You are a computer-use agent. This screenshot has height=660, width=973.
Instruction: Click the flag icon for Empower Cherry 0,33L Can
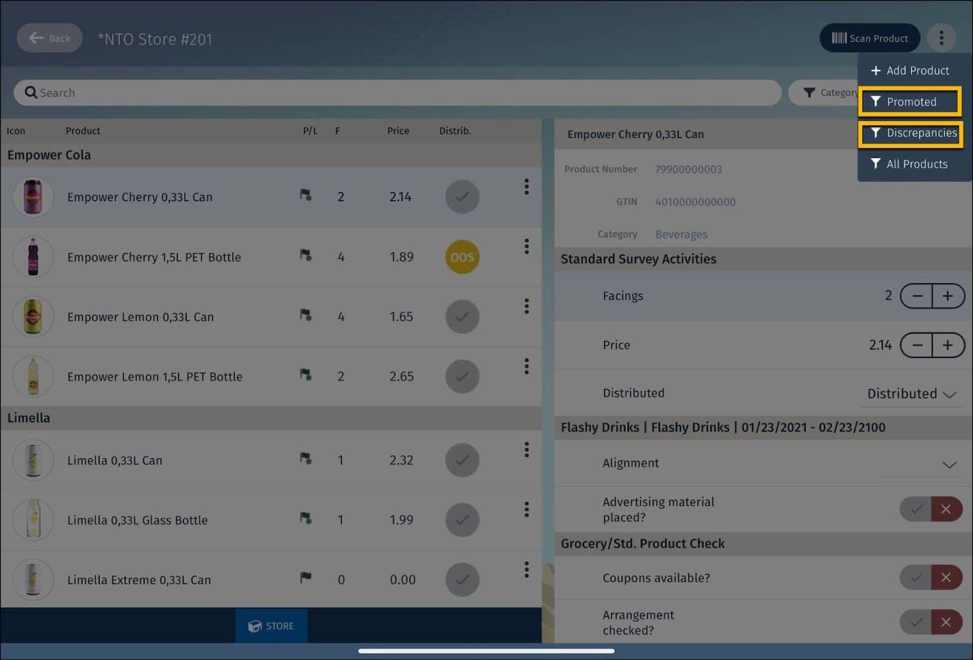306,195
